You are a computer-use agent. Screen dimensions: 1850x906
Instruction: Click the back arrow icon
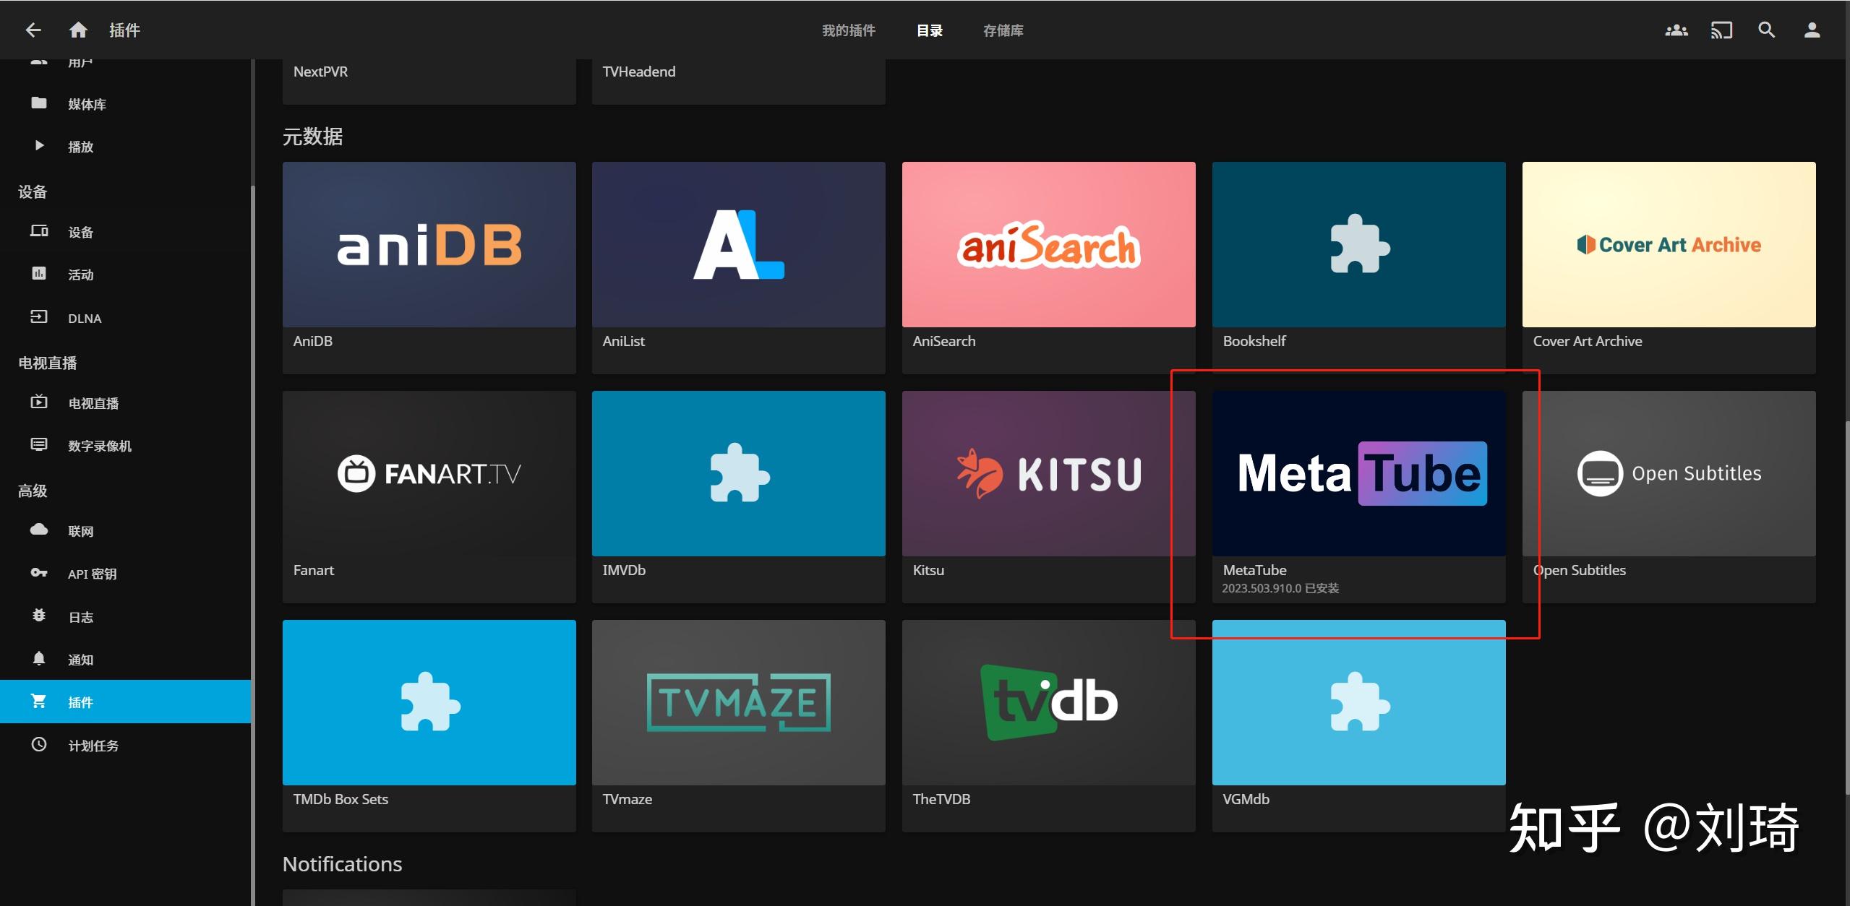(x=33, y=30)
